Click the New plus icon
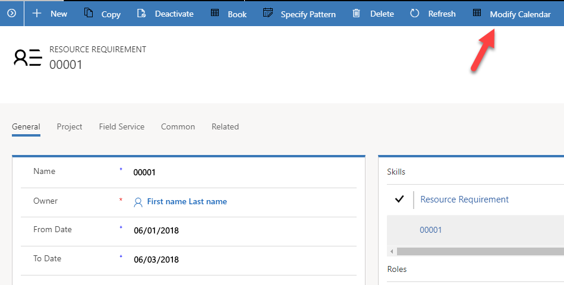The image size is (564, 285). pyautogui.click(x=37, y=13)
